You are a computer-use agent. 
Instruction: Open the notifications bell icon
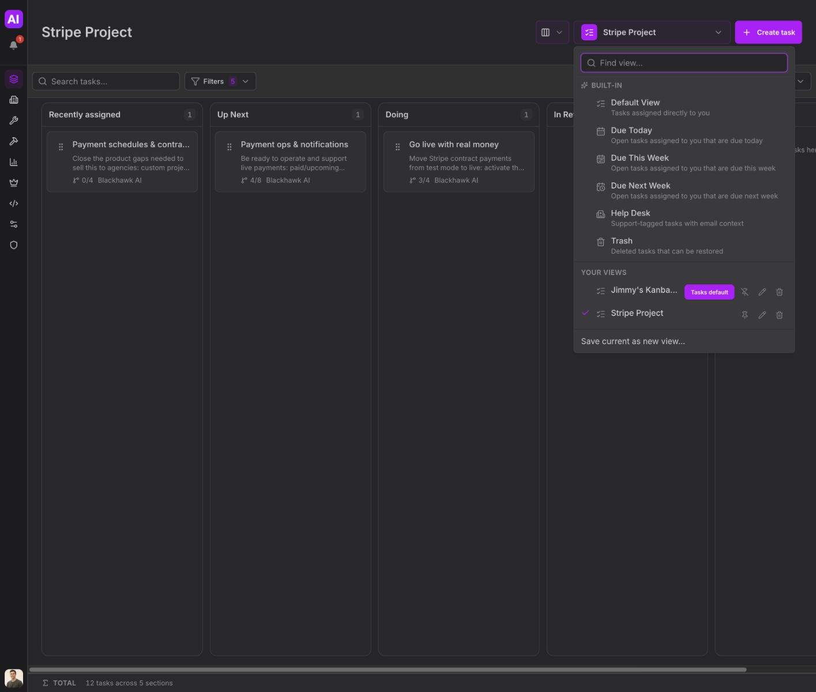[x=14, y=44]
